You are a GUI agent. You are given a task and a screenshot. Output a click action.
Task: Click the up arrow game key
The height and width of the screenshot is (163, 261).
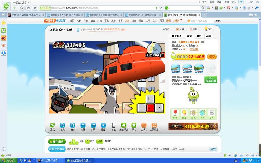tap(150, 99)
